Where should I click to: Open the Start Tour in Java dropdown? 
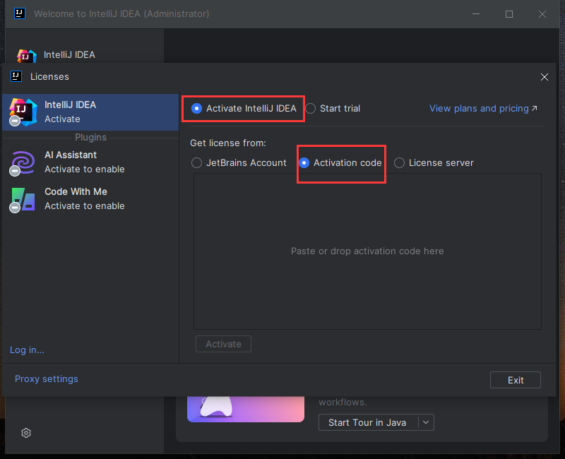[426, 422]
